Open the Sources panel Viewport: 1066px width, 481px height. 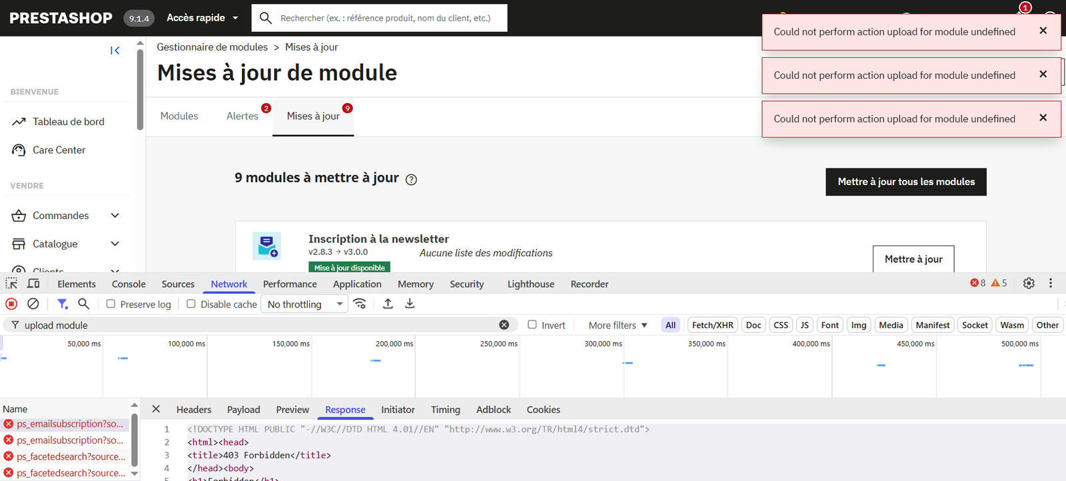click(x=178, y=284)
